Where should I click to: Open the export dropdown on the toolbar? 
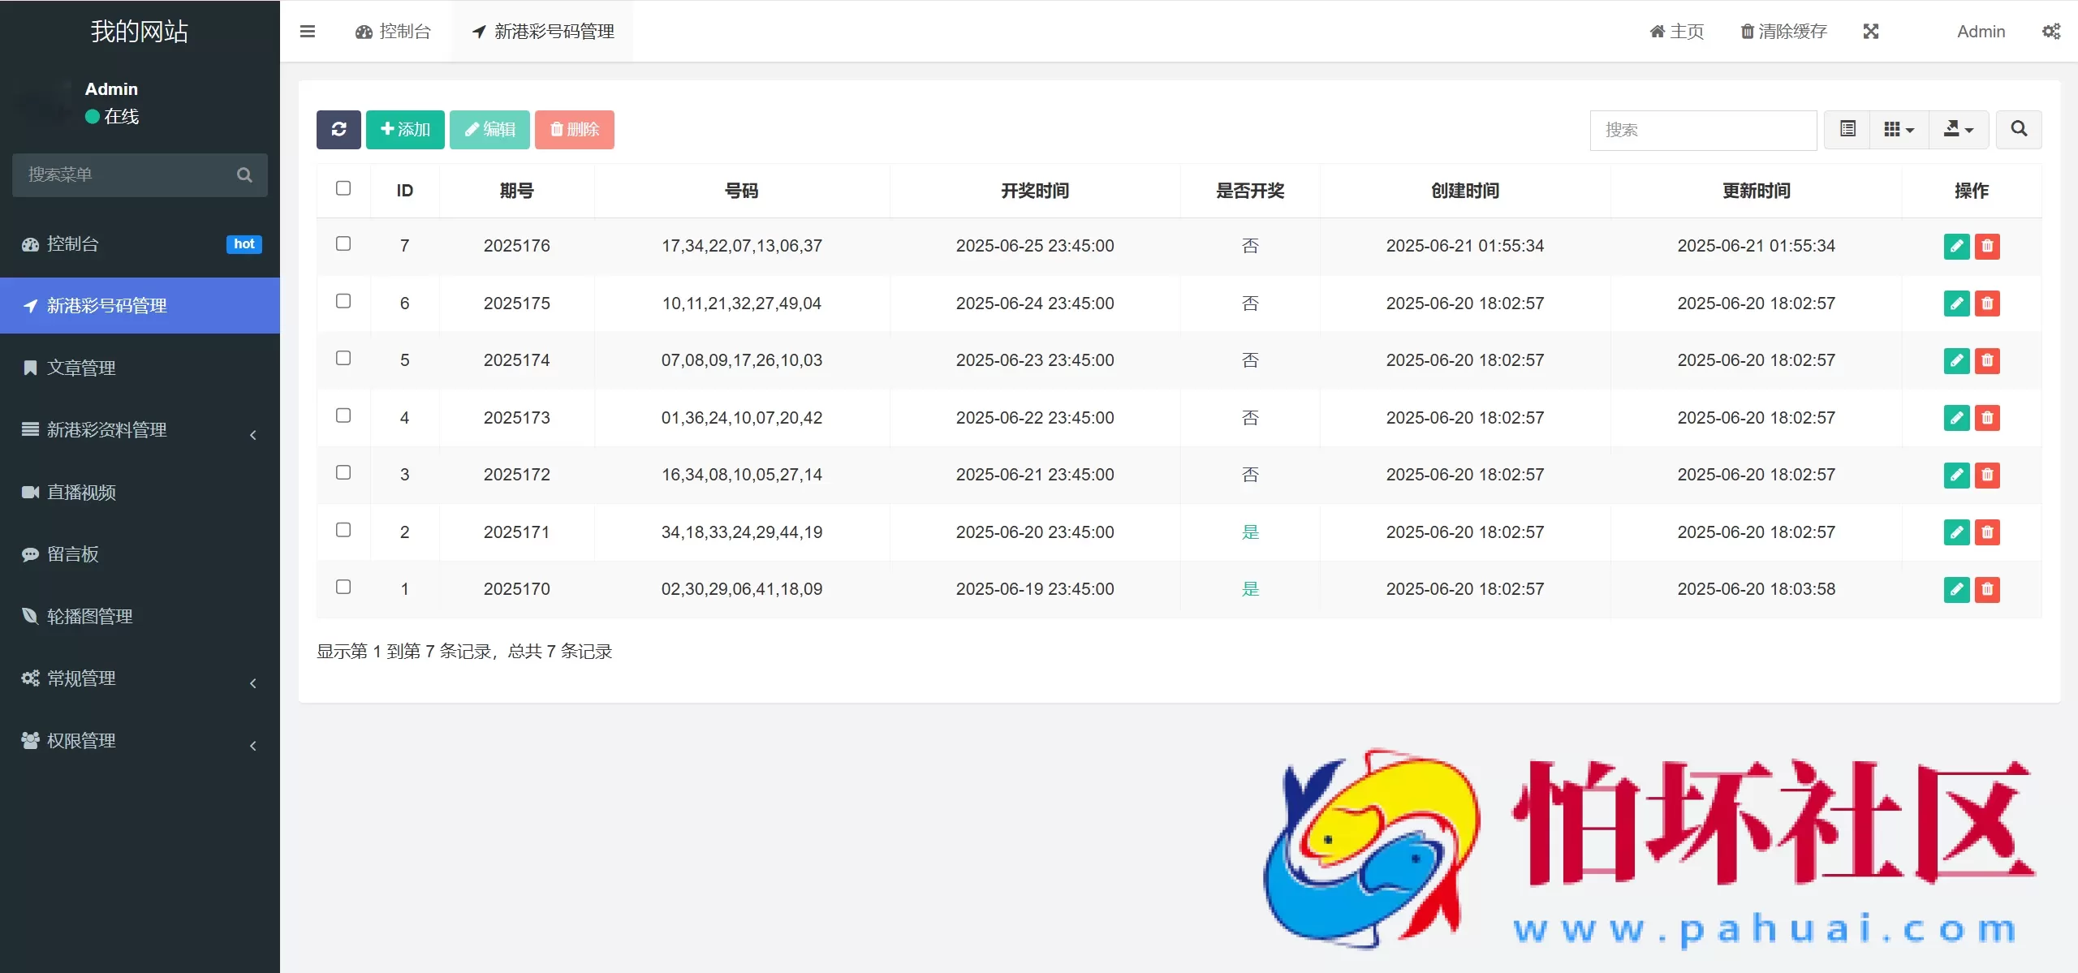tap(1959, 129)
